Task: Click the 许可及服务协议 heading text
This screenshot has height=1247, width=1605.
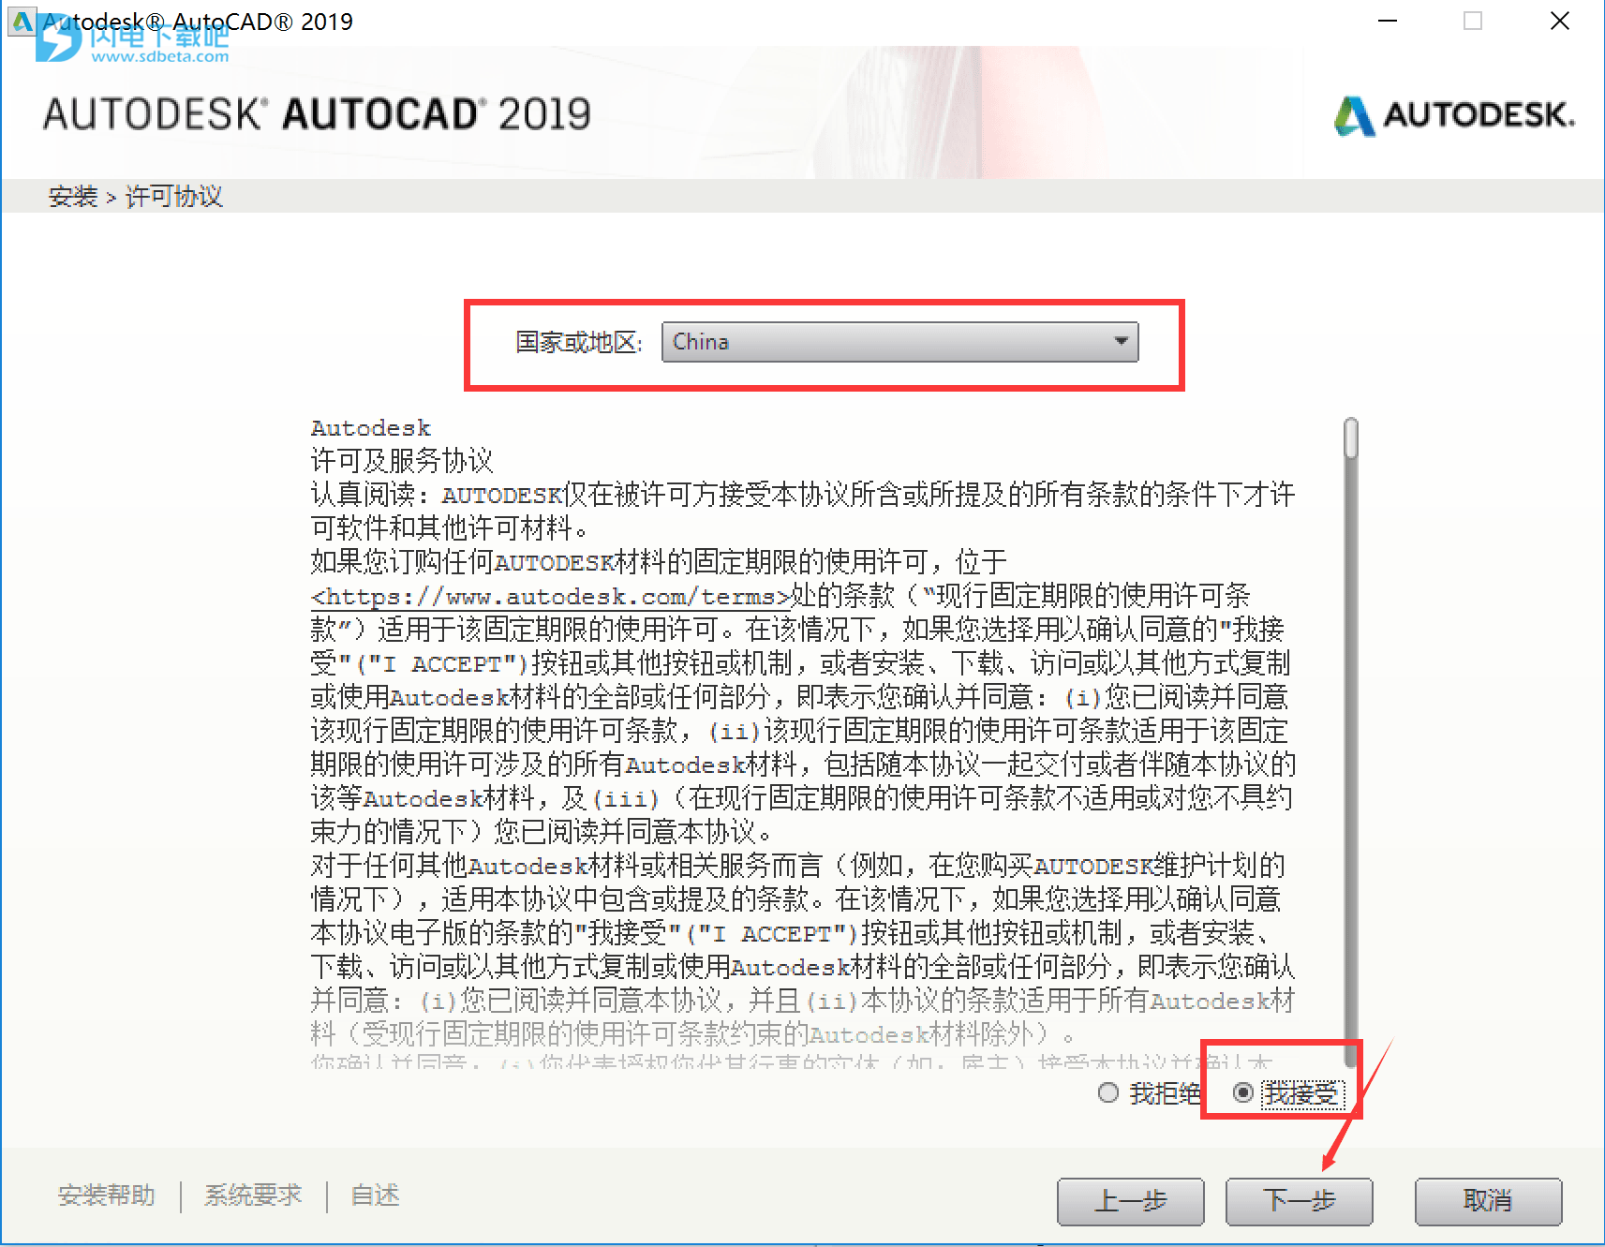Action: point(402,461)
